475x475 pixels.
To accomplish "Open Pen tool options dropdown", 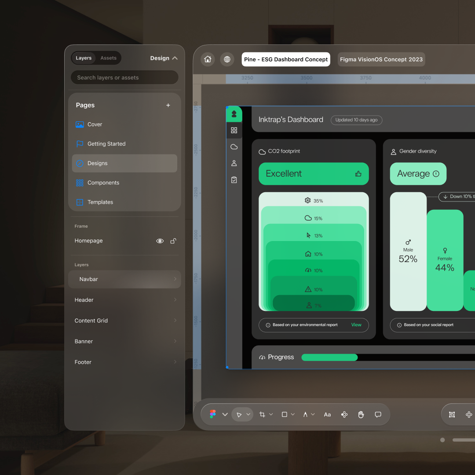I will click(x=313, y=414).
